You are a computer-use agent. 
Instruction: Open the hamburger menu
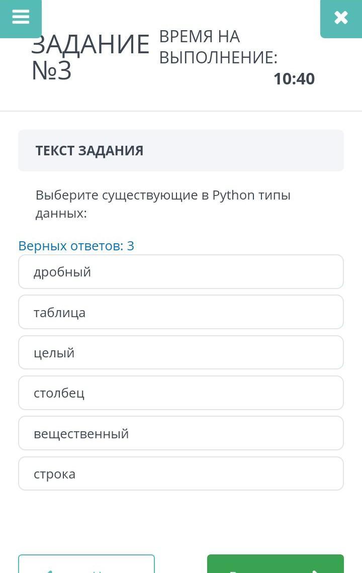point(21,18)
